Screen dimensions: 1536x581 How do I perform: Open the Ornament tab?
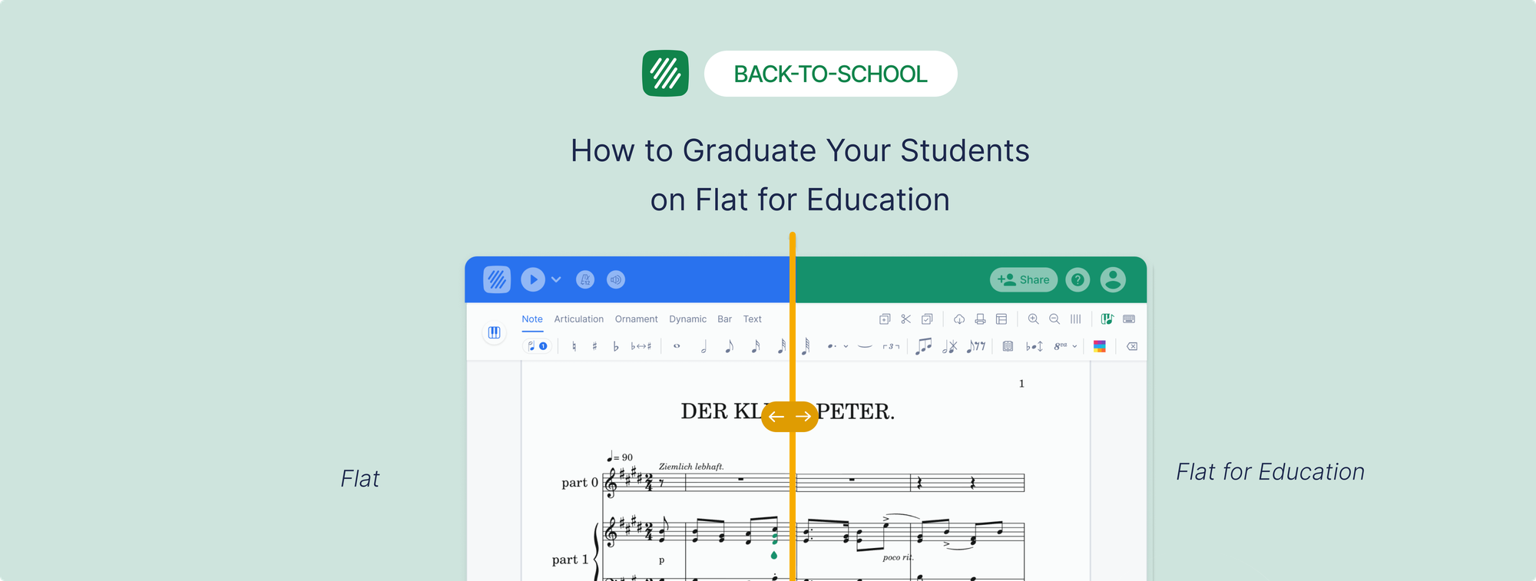636,319
